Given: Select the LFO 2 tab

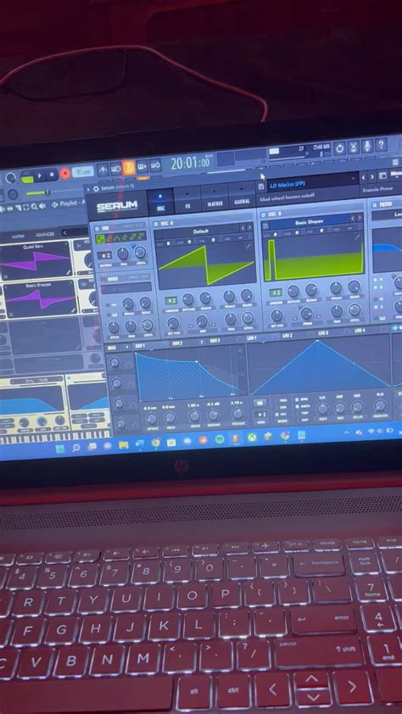Looking at the screenshot, I should 288,336.
